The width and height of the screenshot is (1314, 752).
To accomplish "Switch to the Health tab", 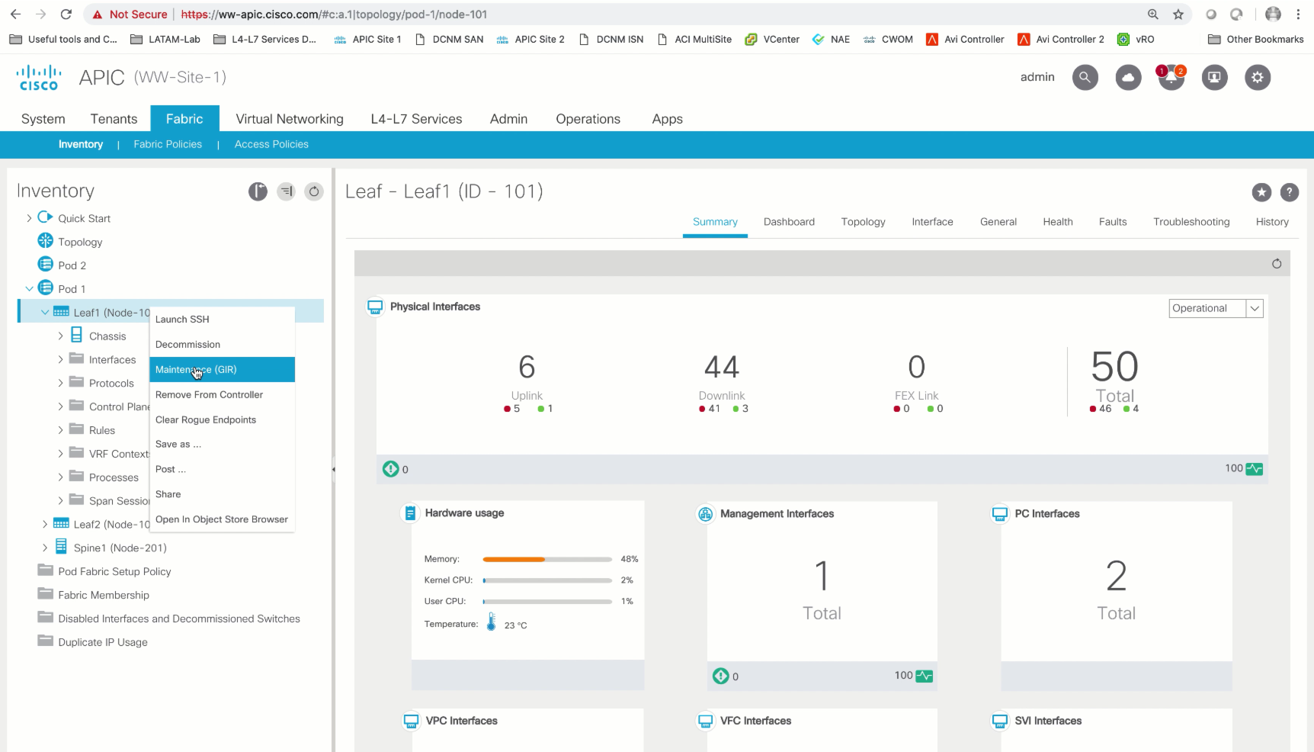I will pos(1058,222).
